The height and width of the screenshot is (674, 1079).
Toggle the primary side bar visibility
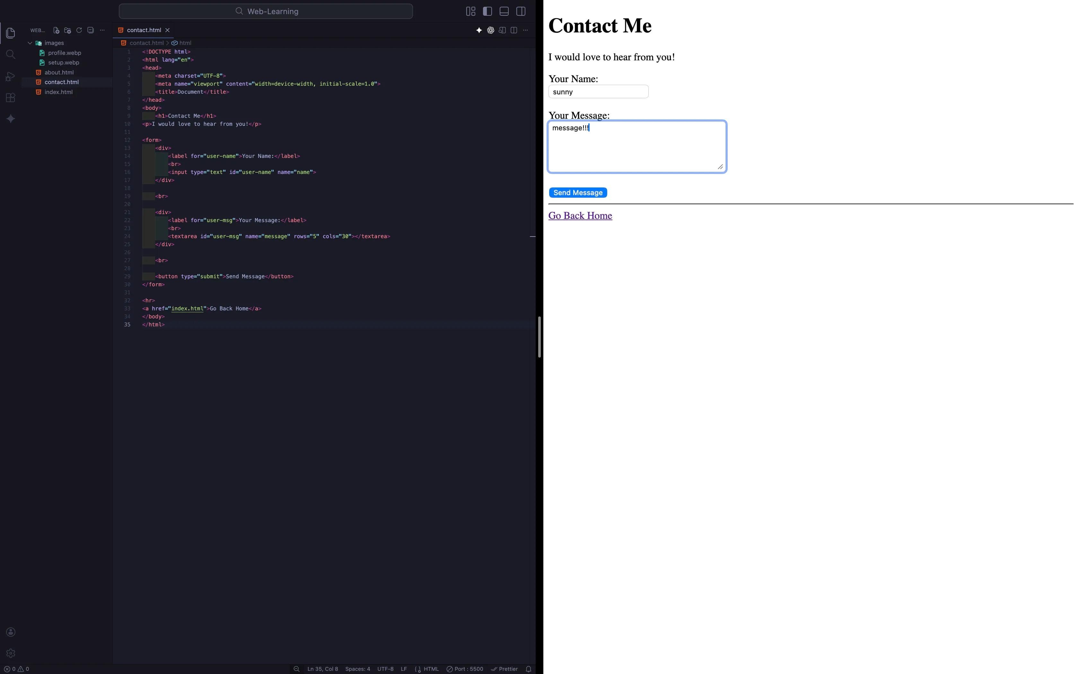point(487,11)
